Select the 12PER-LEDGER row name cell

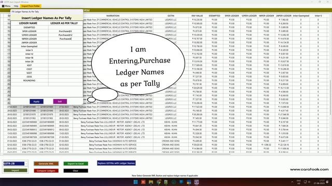30,35
